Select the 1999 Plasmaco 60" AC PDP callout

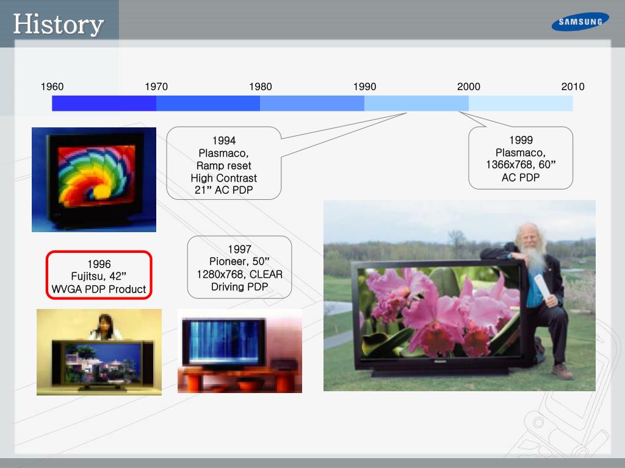point(521,158)
